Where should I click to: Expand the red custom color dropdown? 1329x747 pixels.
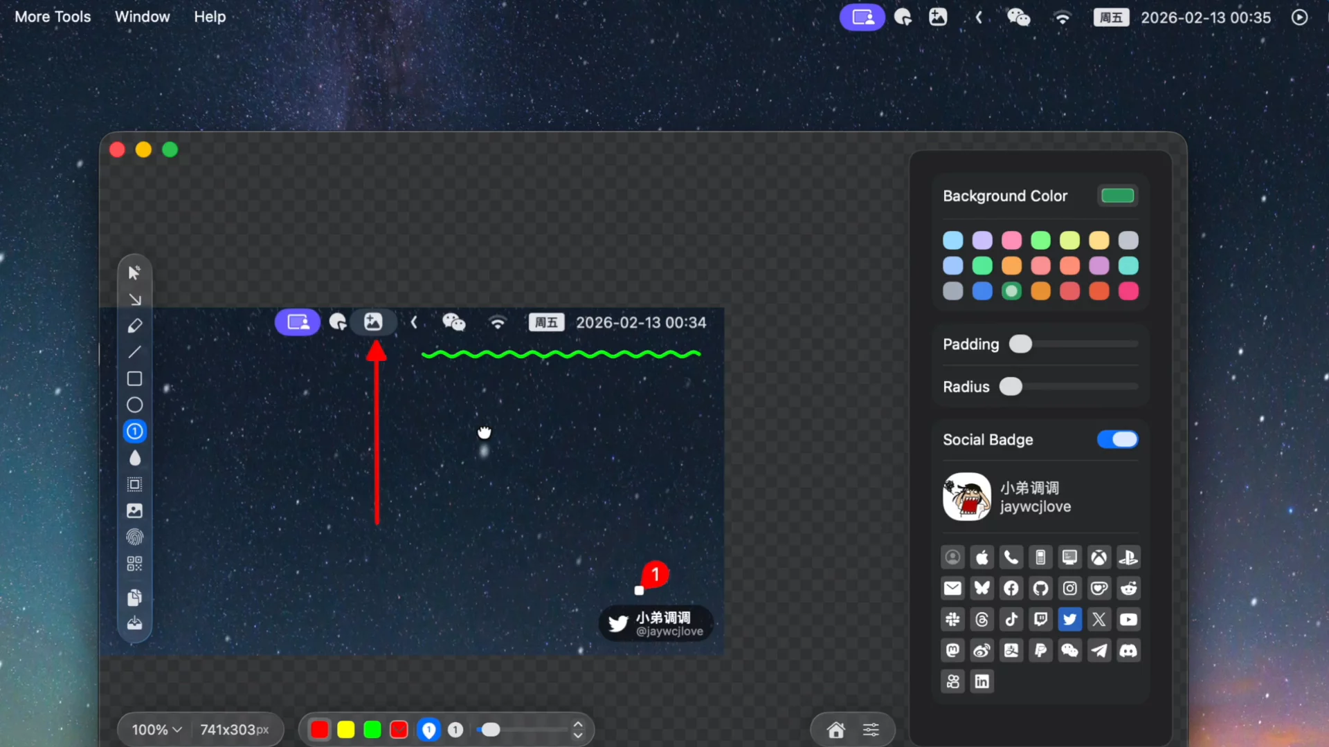point(399,730)
